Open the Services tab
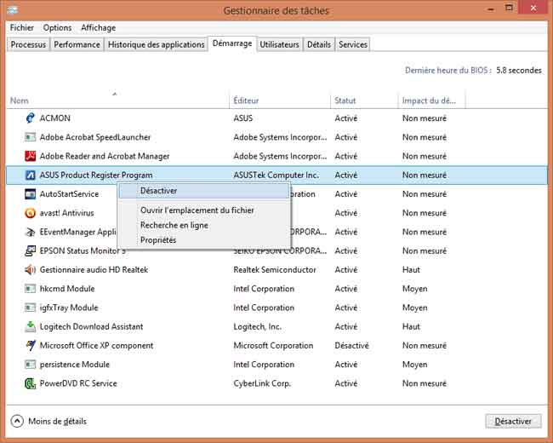Screen dimensions: 553x443 (x=353, y=44)
